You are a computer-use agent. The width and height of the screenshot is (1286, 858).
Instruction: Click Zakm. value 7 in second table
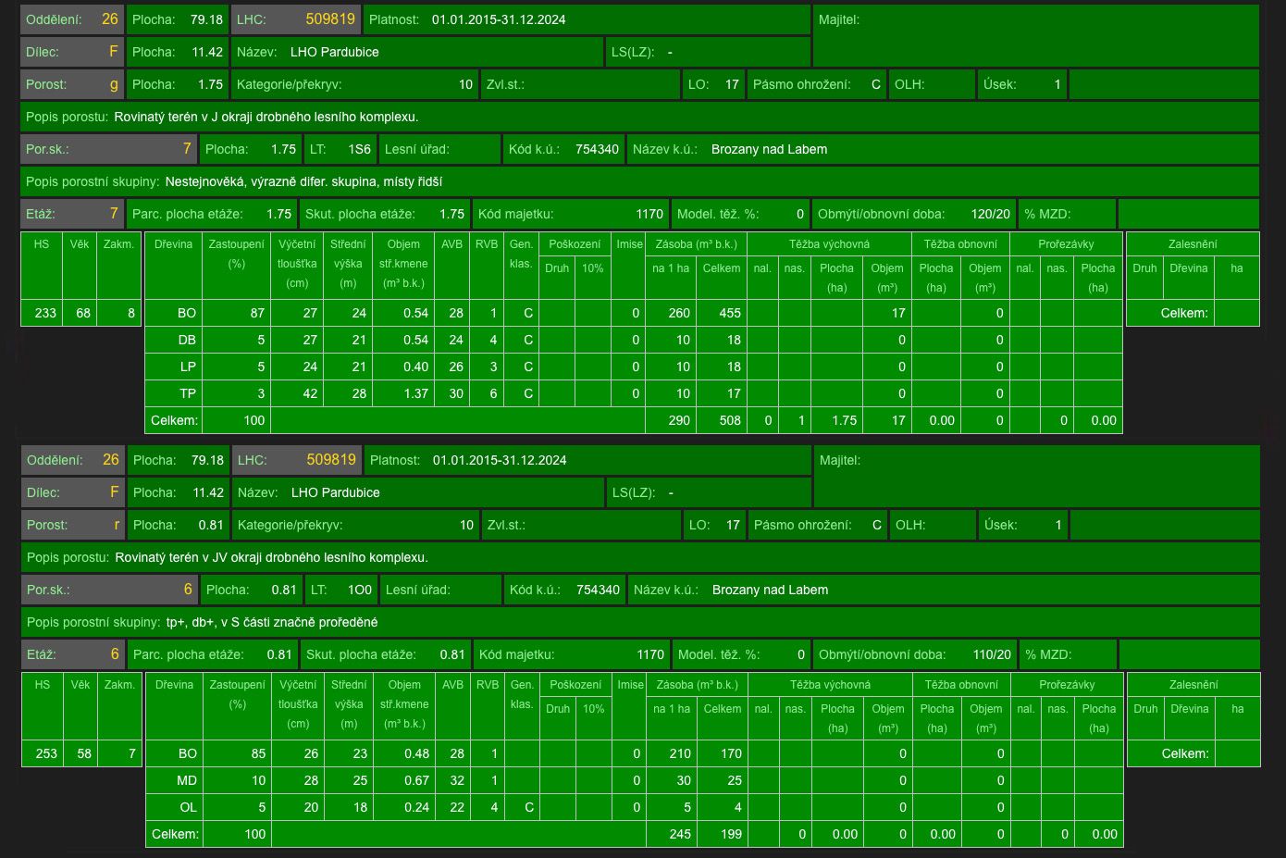click(132, 753)
